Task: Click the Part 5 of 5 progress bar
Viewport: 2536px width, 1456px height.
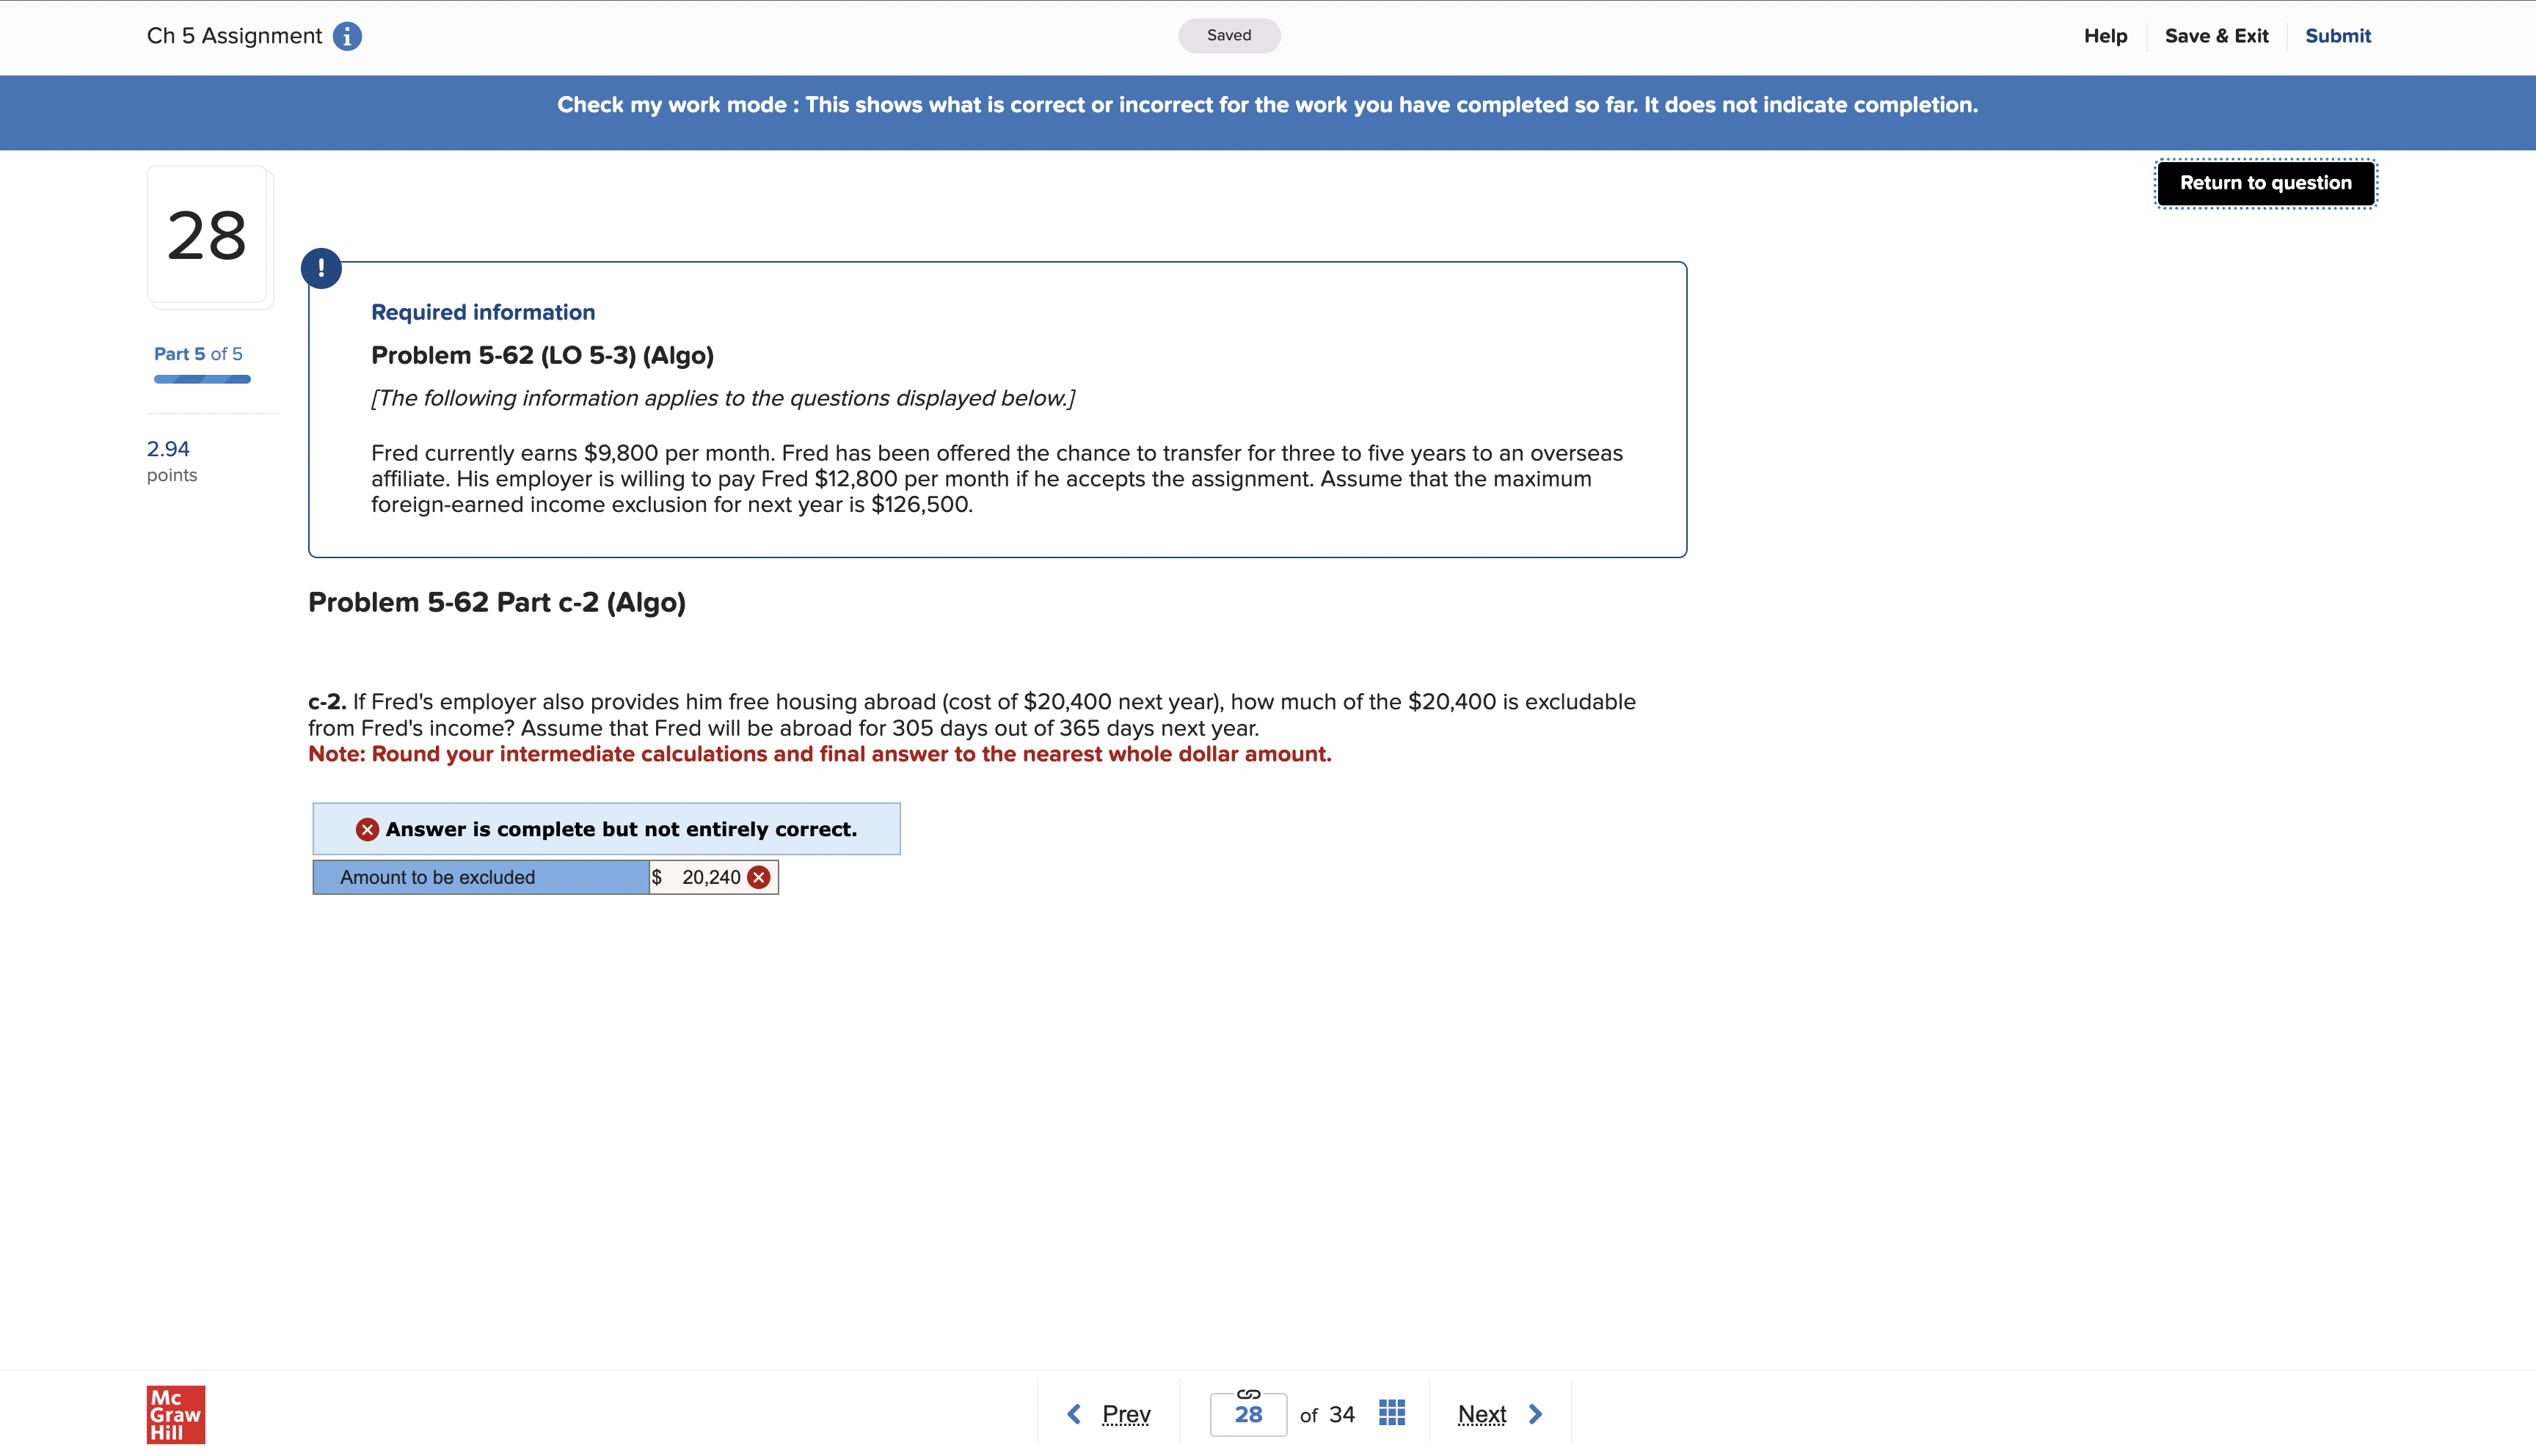Action: tap(202, 378)
